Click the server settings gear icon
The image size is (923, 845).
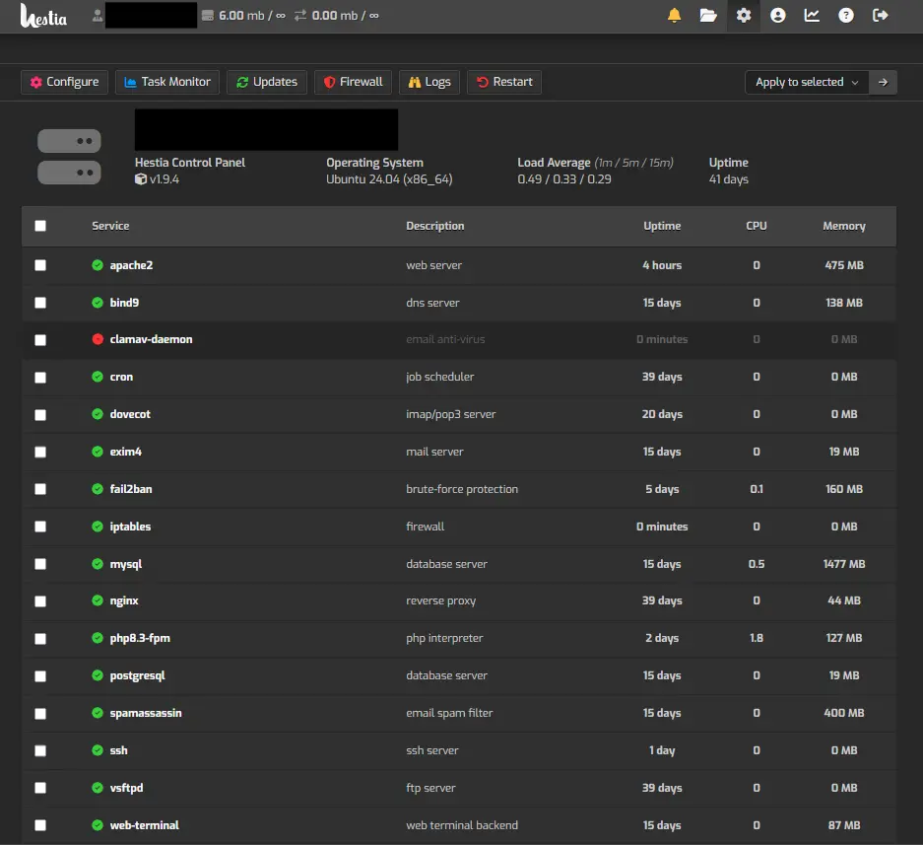tap(744, 16)
